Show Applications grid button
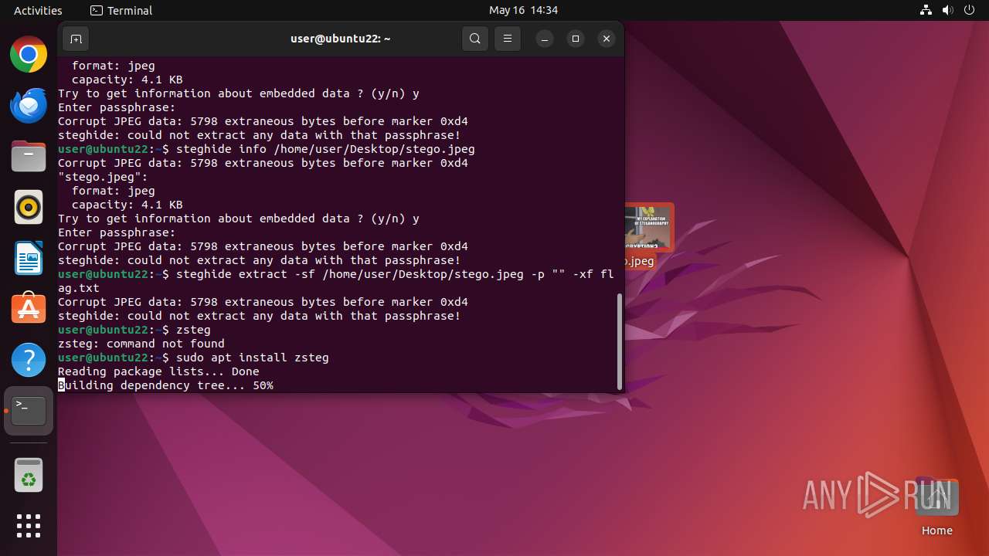989x556 pixels. point(29,526)
